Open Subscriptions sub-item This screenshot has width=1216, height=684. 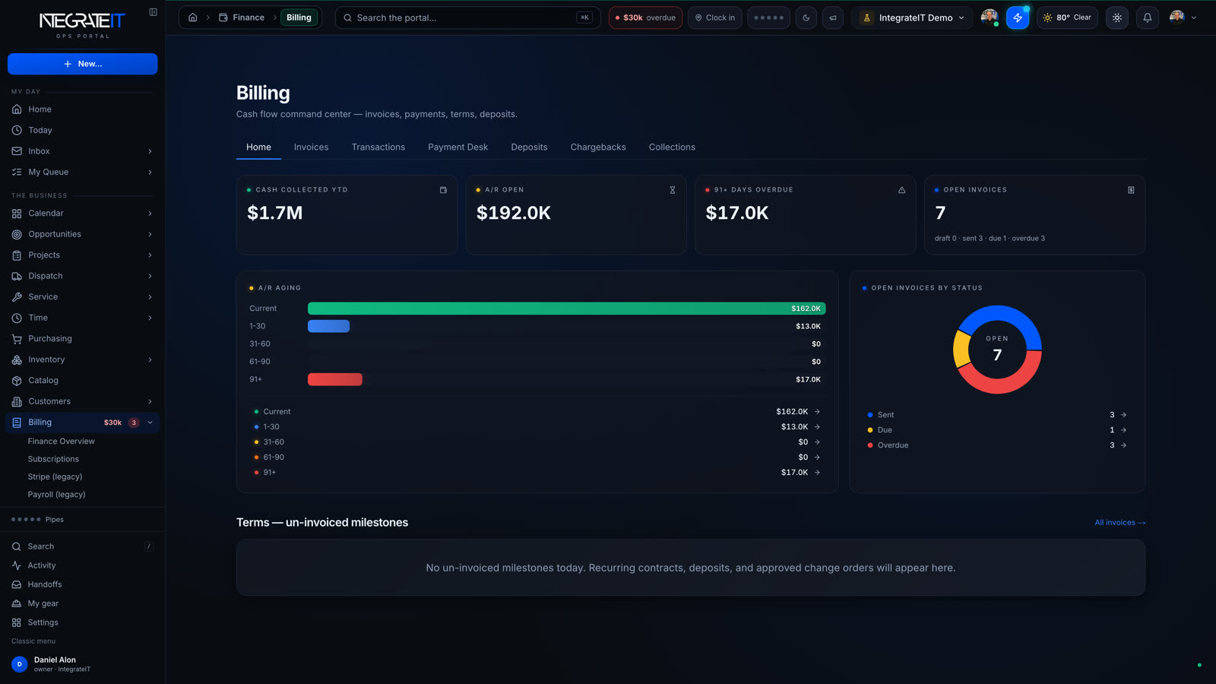coord(53,459)
